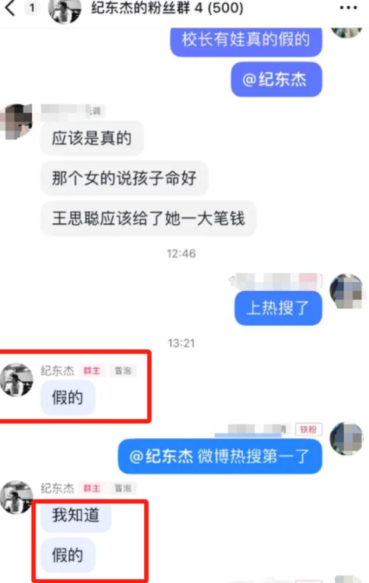Viewport: 369px width, 583px height.
Task: Tap the @纪东杰 微博热搜第一了 bubble
Action: tap(220, 456)
